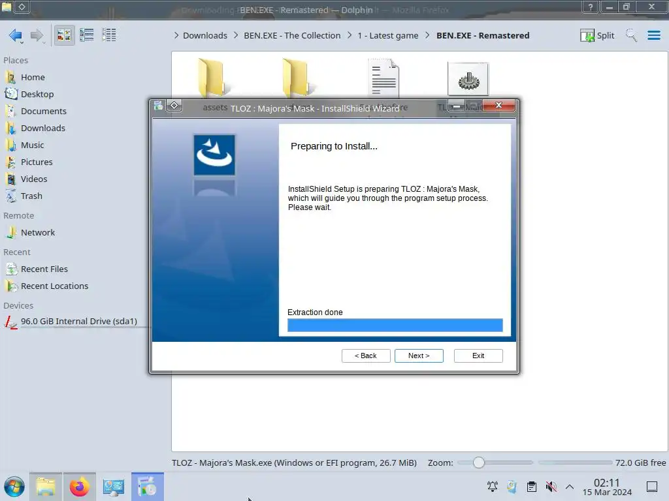This screenshot has height=501, width=669.
Task: Navigate to BEN.EXE - The Collection breadcrumb
Action: (x=292, y=35)
